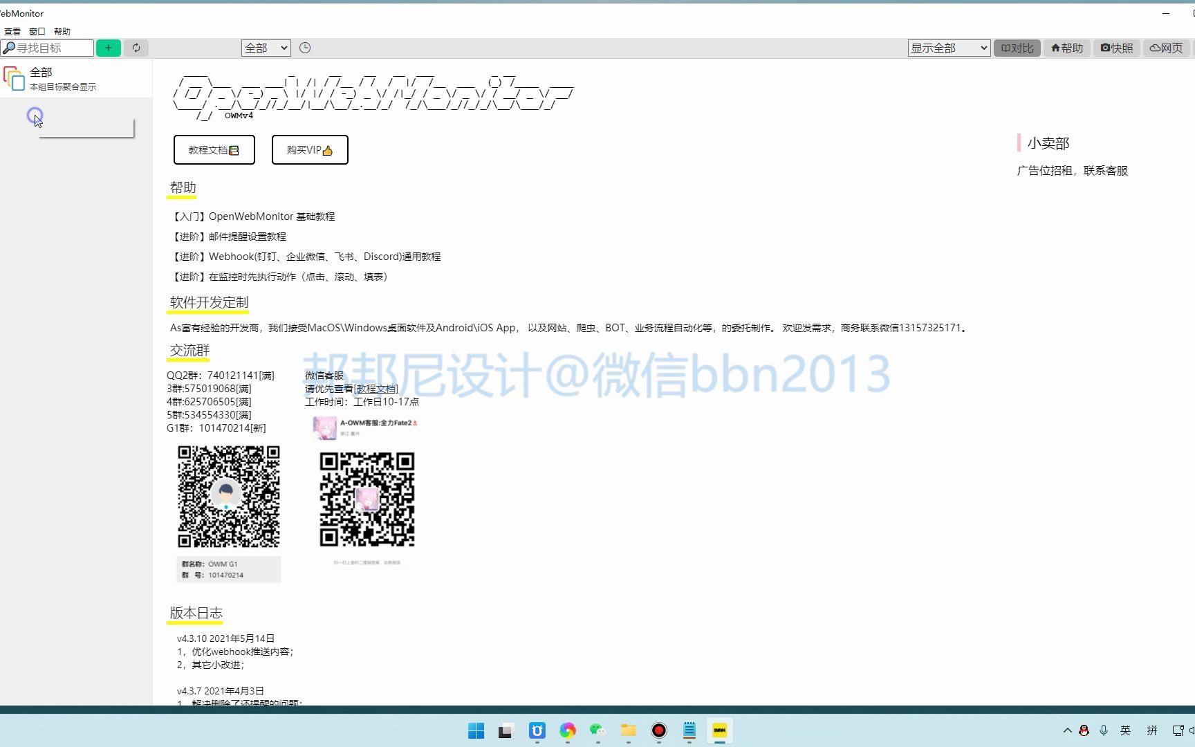Open the blue U app in taskbar

pyautogui.click(x=537, y=730)
